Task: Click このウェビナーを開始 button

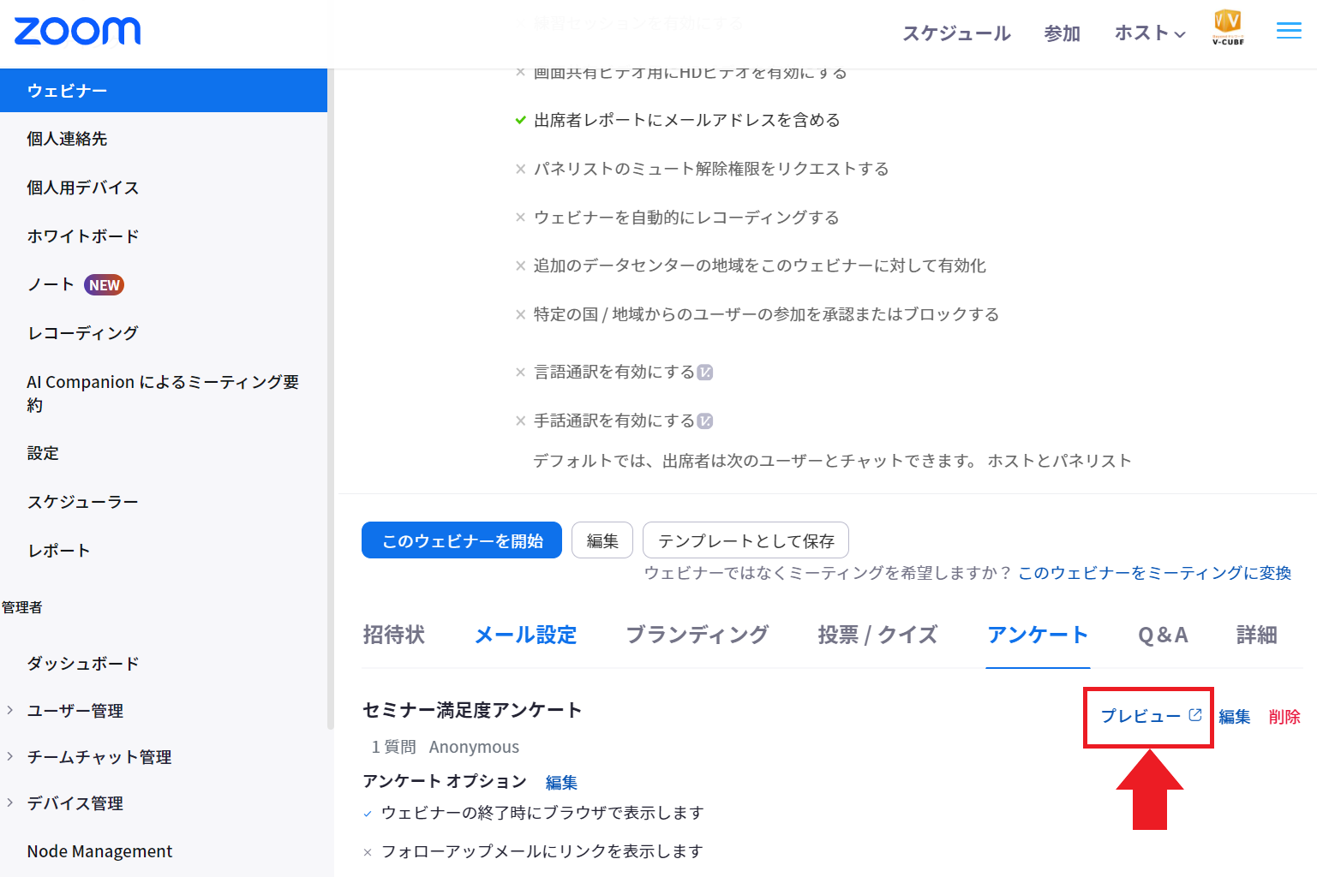Action: pos(462,540)
